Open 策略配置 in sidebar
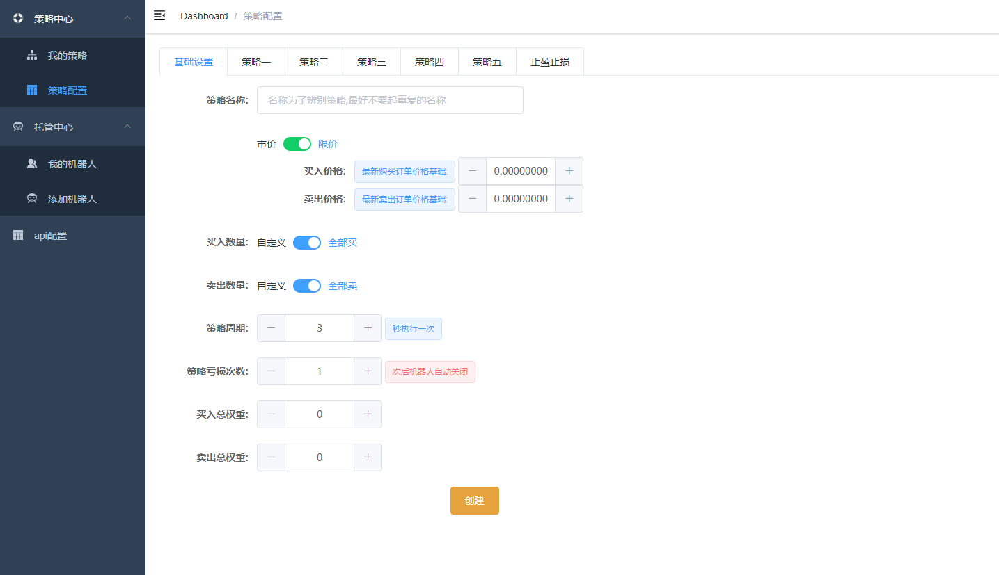Viewport: 999px width, 575px height. (x=72, y=90)
